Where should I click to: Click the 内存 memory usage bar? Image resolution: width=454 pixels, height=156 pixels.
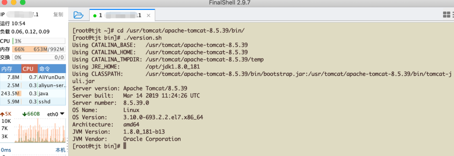tap(39, 49)
